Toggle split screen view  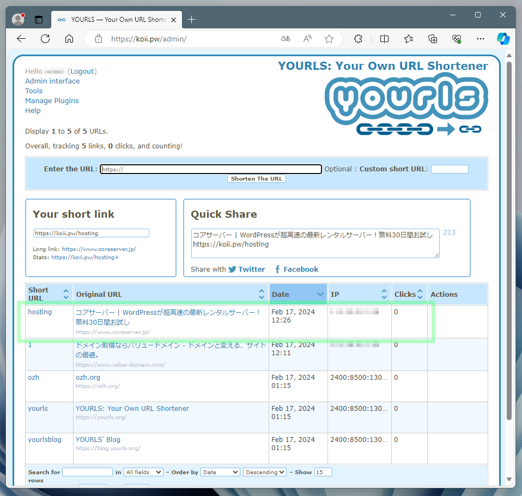point(384,39)
